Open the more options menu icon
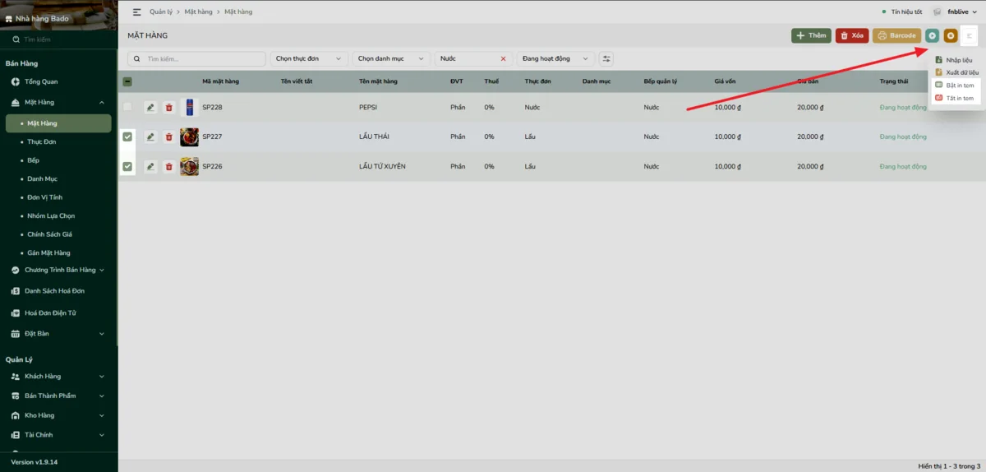The width and height of the screenshot is (986, 472). [x=970, y=35]
